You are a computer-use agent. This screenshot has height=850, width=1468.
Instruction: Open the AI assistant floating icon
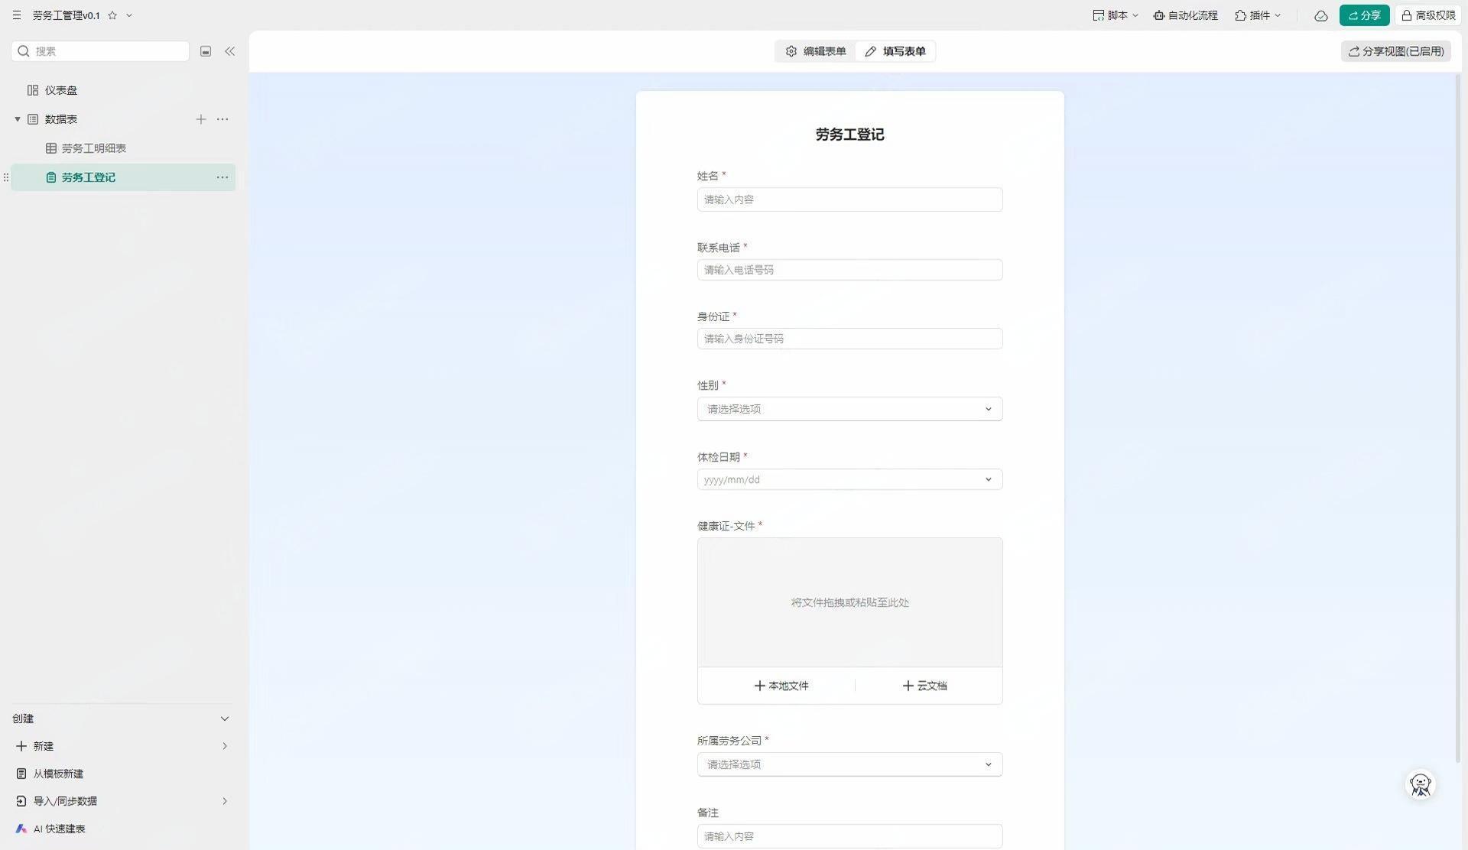(1420, 785)
